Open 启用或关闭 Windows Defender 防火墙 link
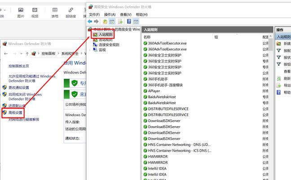 tap(25, 97)
